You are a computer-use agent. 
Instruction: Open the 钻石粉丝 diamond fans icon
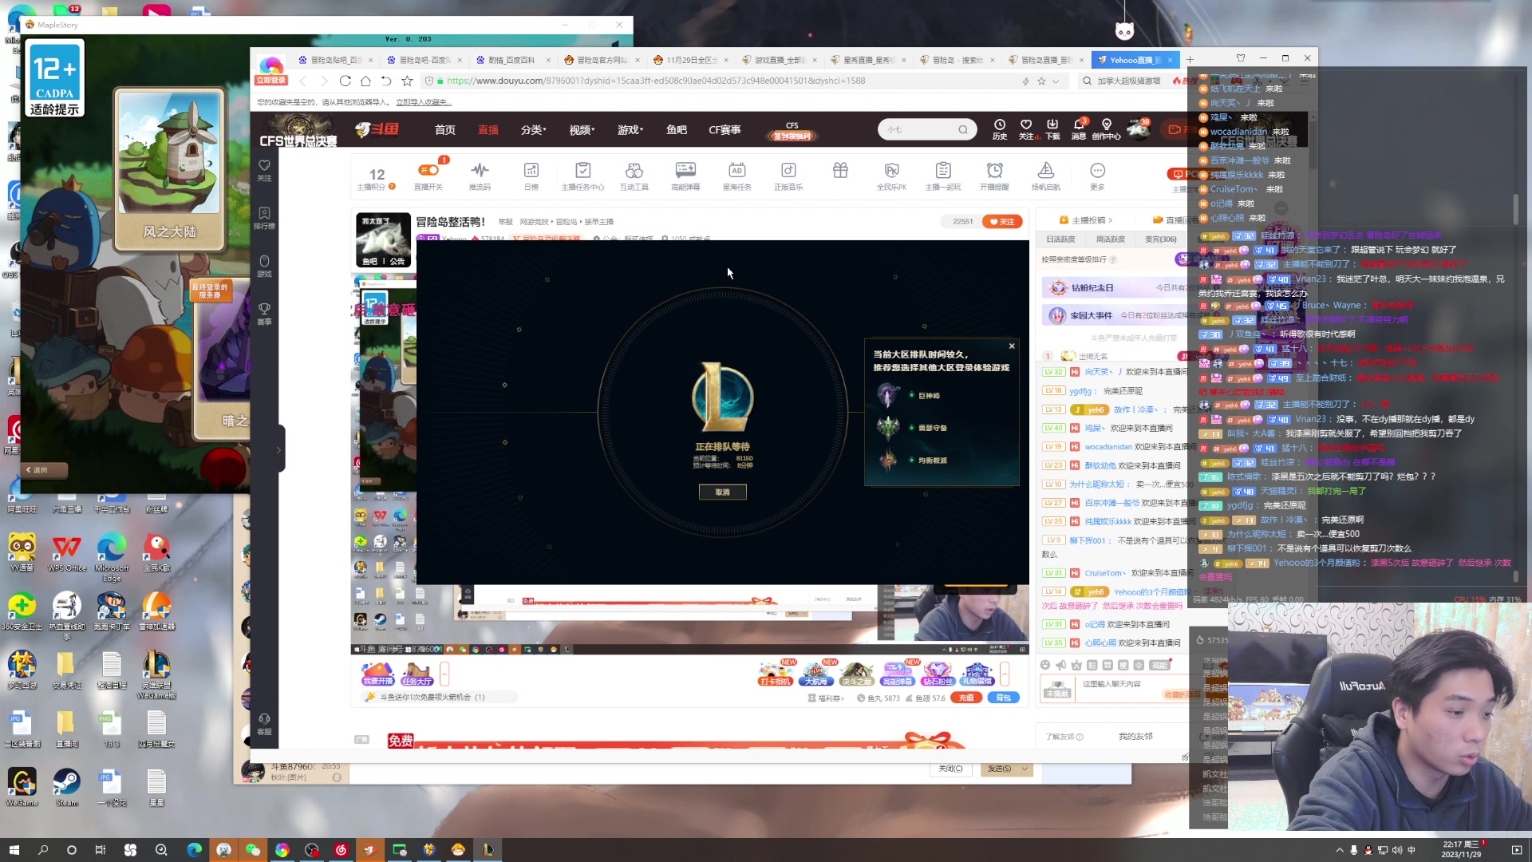[938, 674]
